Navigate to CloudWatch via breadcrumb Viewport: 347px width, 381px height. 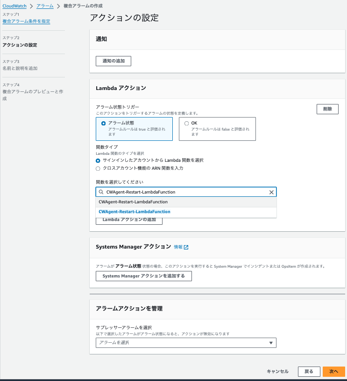(14, 6)
